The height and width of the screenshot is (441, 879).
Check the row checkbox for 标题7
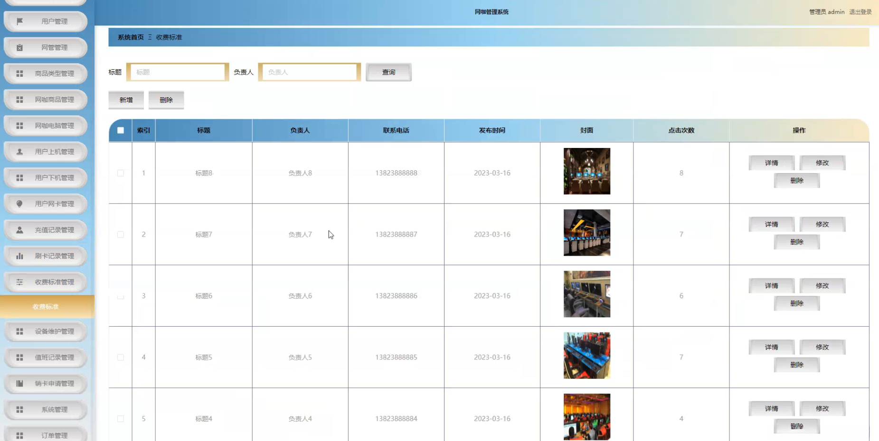(121, 234)
